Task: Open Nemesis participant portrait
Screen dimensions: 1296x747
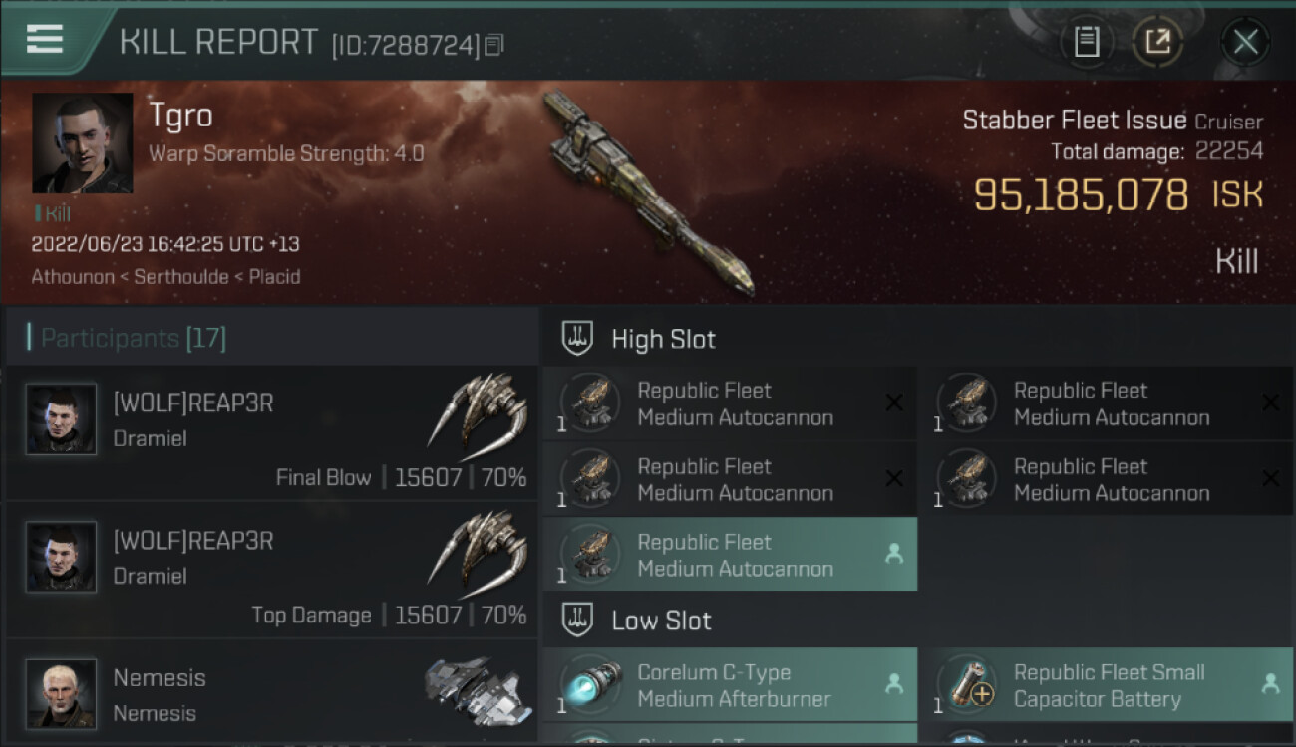Action: 62,693
